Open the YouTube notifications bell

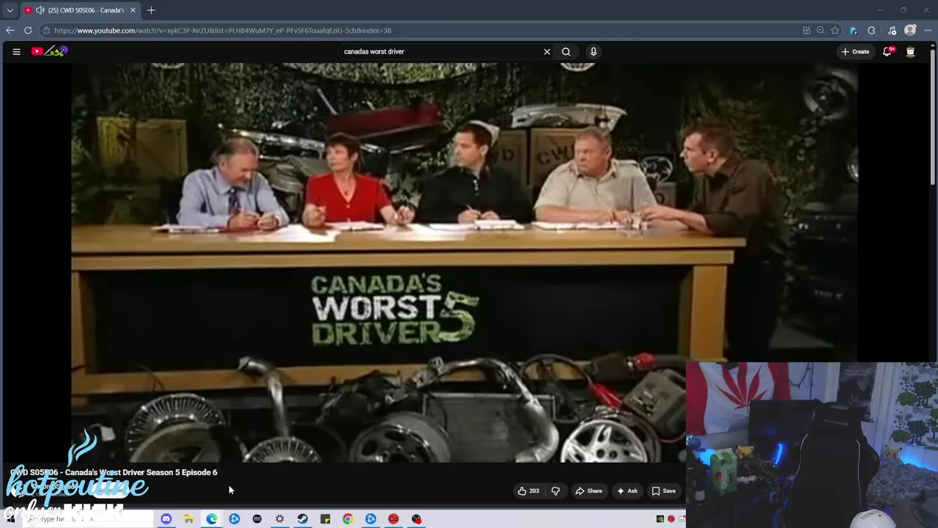887,51
